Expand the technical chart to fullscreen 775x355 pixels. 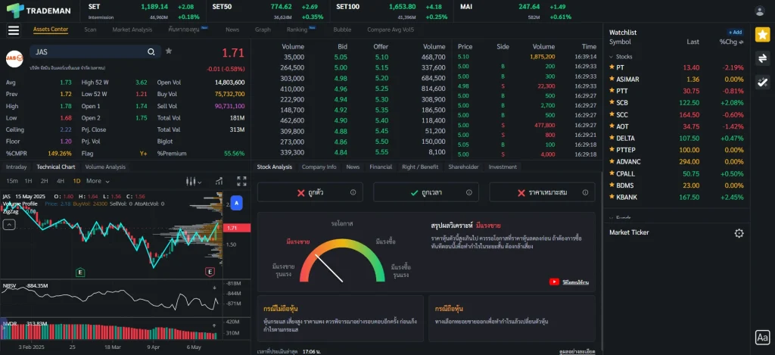241,181
